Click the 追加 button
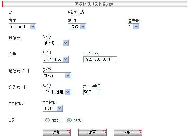Screen dimensions: 189x137 (57, 132)
